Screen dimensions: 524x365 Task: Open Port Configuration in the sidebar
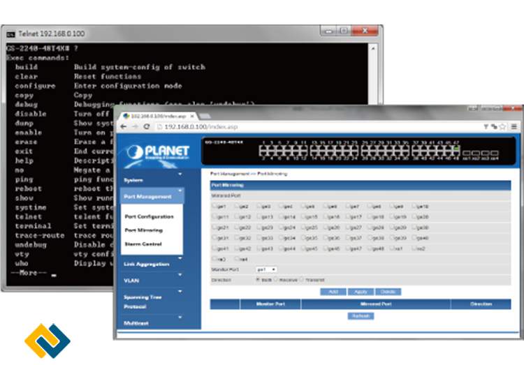pos(149,216)
